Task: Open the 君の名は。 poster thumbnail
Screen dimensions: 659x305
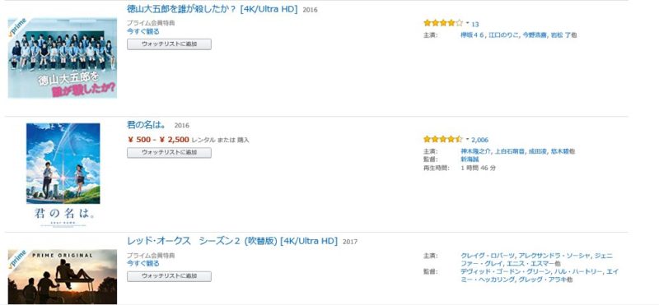Action: coord(63,174)
